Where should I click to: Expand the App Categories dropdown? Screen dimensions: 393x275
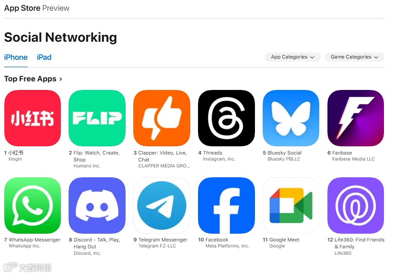292,57
